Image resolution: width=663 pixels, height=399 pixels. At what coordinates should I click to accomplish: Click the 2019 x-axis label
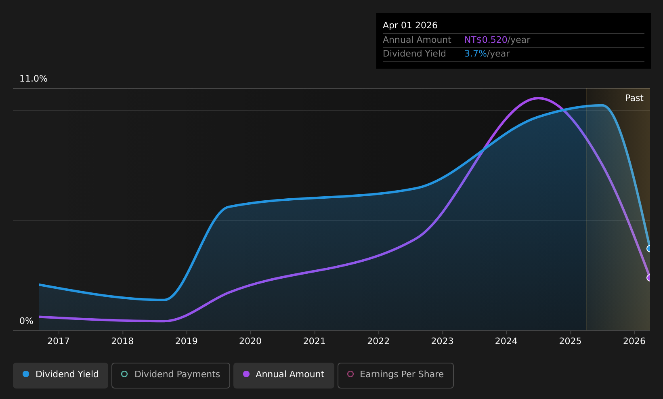click(187, 341)
